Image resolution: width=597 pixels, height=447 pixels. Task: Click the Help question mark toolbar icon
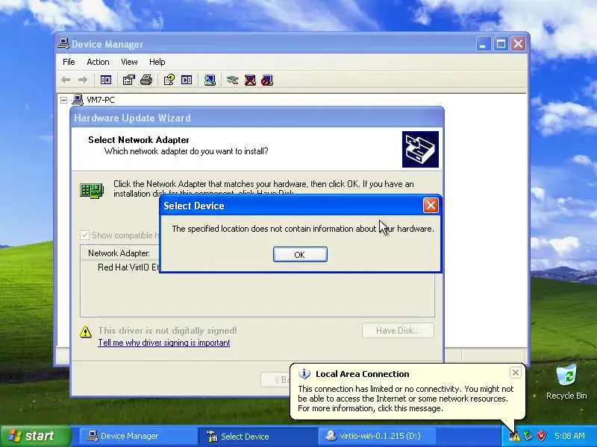[169, 80]
